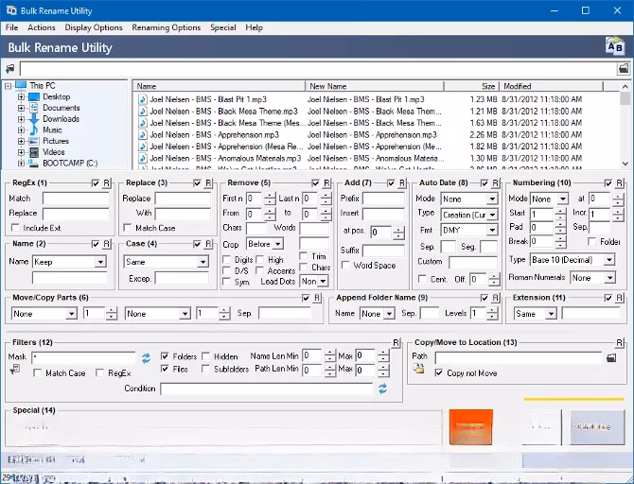The image size is (634, 484).
Task: Reset Remove (5) with its R button
Action: [326, 183]
